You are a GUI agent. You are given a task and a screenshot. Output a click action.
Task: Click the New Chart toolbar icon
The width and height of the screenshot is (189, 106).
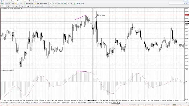pyautogui.click(x=2, y=4)
